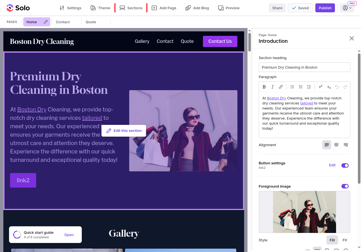The width and height of the screenshot is (361, 252).
Task: Edit the button settings link
Action: click(x=332, y=165)
